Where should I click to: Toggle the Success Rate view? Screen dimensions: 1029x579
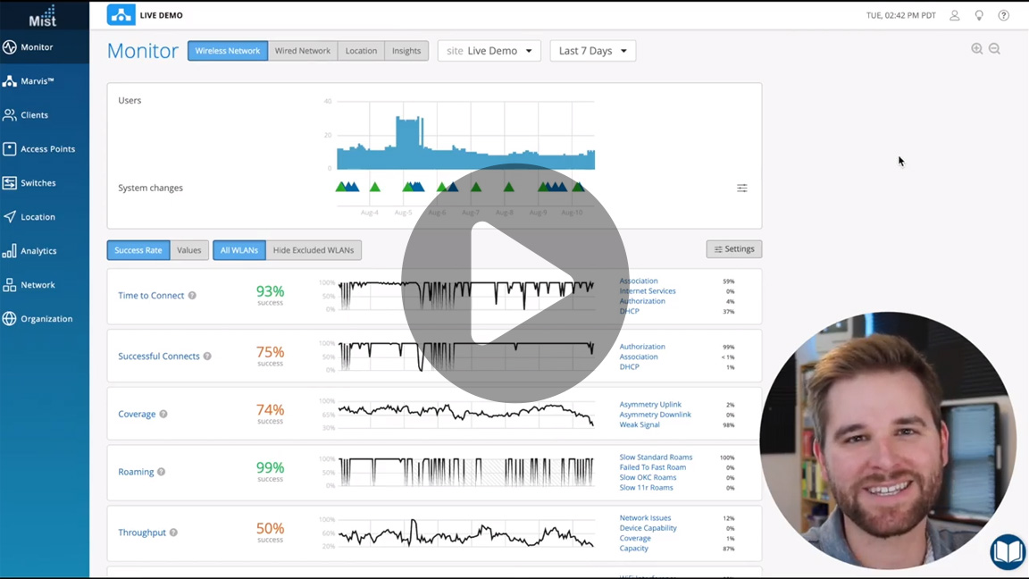point(138,250)
